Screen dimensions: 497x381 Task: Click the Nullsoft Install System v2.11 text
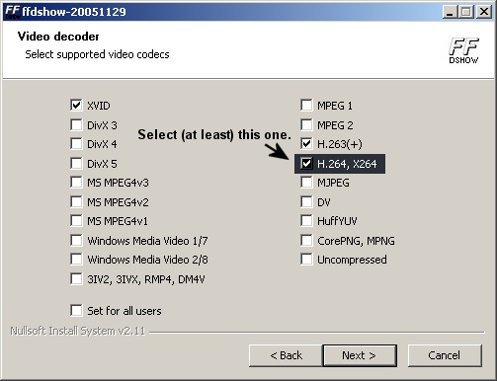(78, 331)
